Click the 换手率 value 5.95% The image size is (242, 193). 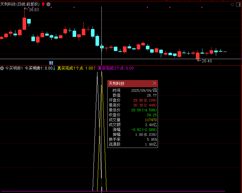(152, 139)
